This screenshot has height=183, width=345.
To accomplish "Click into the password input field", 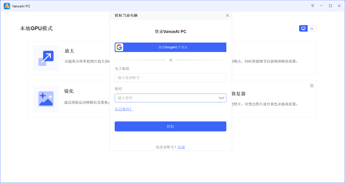I will coord(166,98).
